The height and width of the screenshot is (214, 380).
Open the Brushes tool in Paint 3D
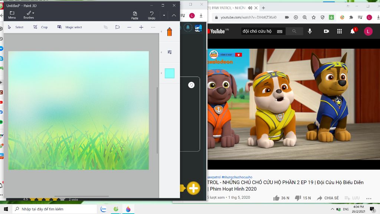pyautogui.click(x=29, y=15)
